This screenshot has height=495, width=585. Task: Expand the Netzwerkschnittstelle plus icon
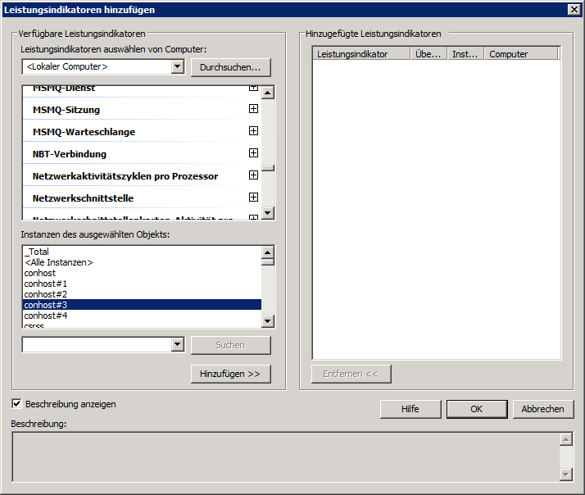click(x=253, y=198)
